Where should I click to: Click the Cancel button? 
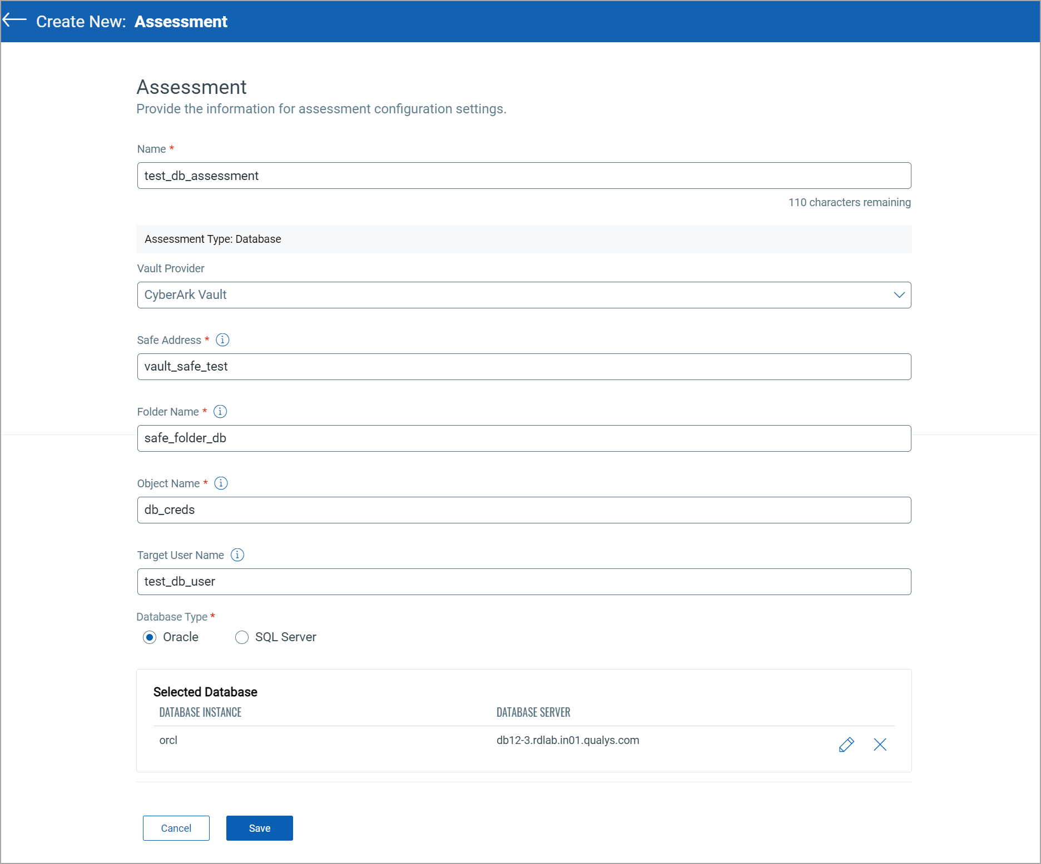pos(176,828)
